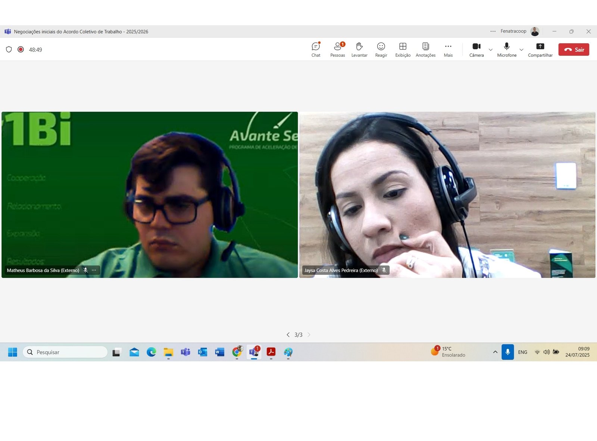Click the Compartilhar share screen icon
The image size is (597, 441).
540,49
